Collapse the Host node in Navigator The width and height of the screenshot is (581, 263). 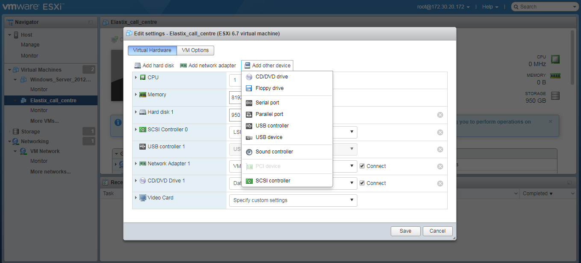coord(9,35)
